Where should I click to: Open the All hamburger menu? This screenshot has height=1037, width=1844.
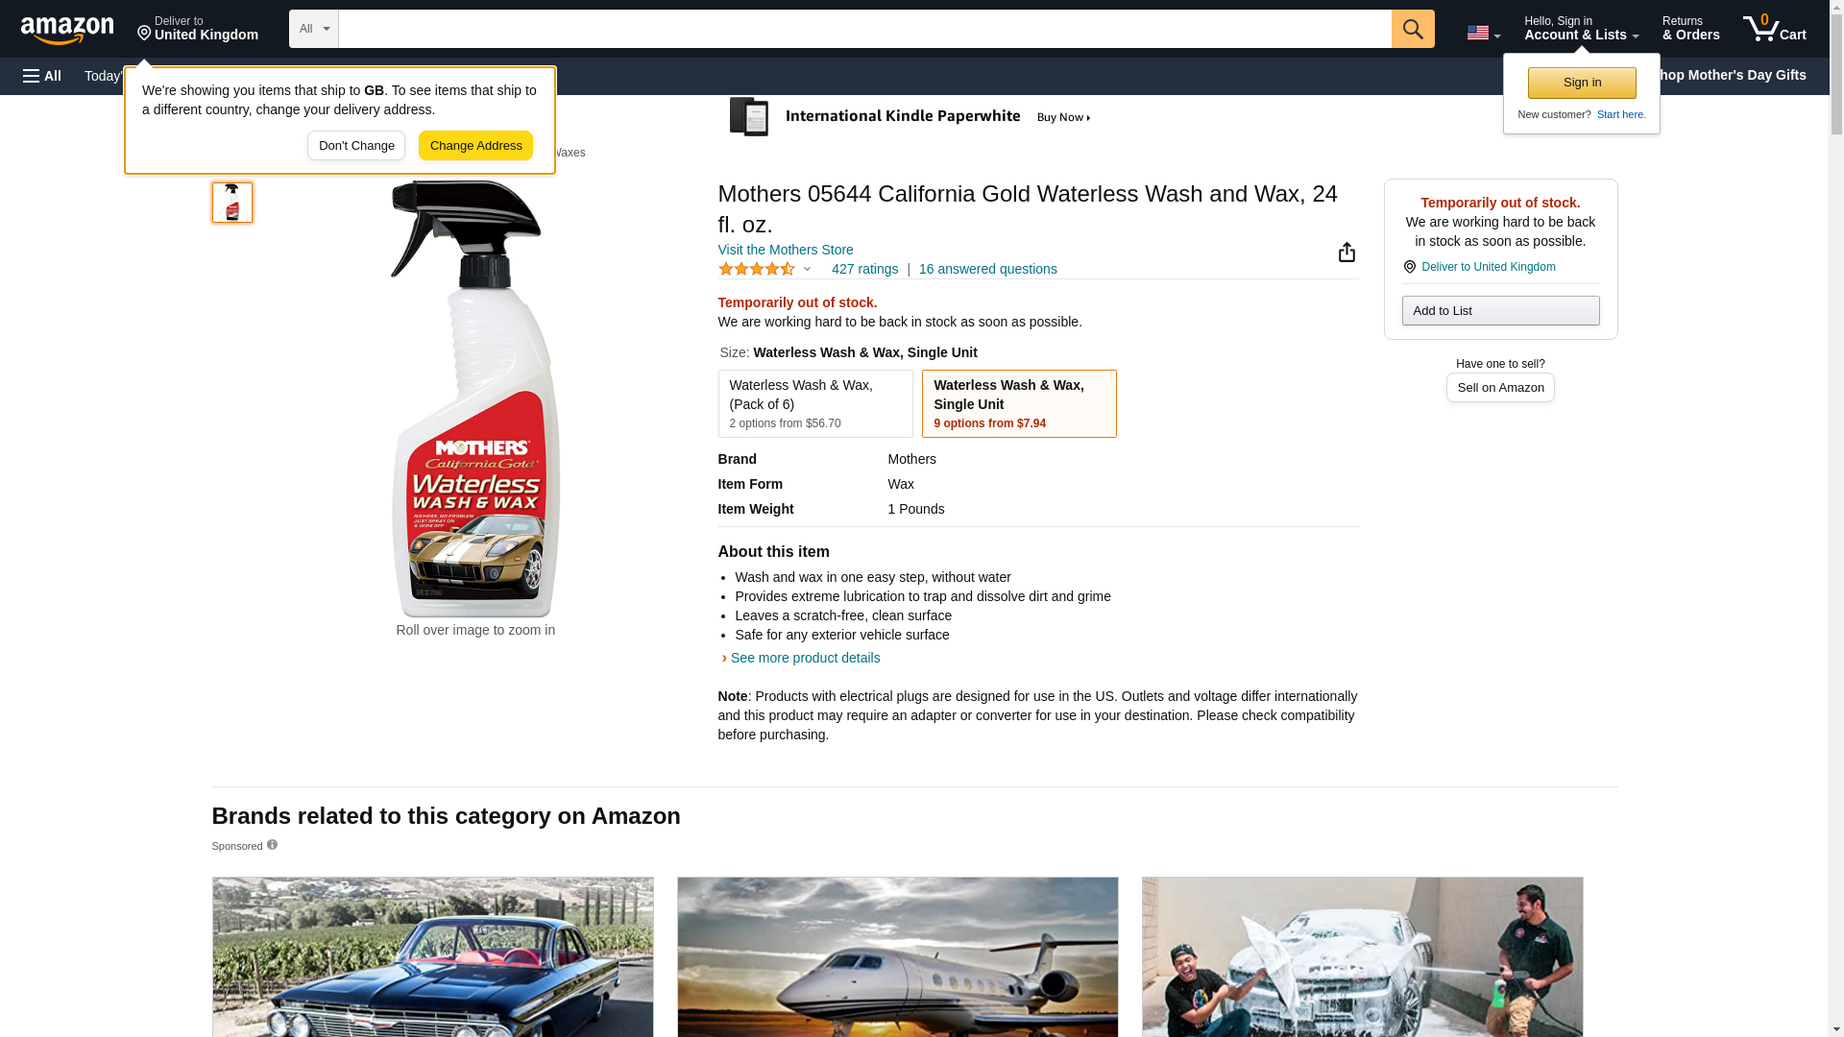click(42, 76)
